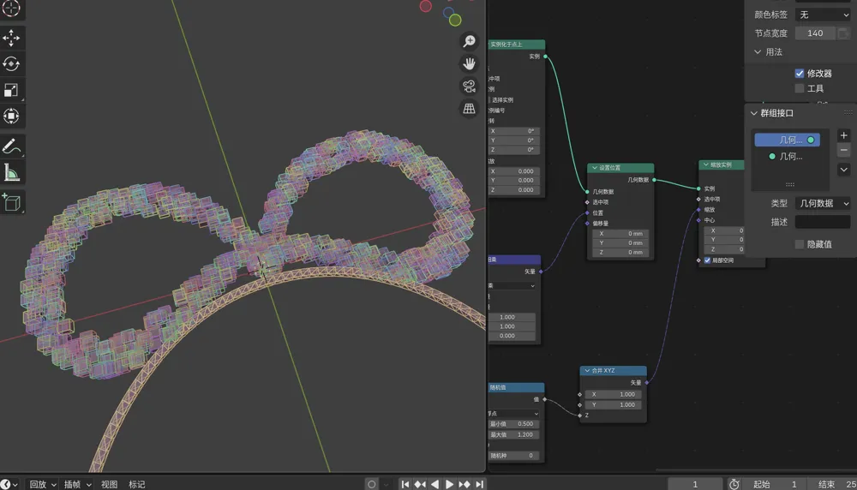This screenshot has width=857, height=490.
Task: Play animation in reverse
Action: [x=435, y=484]
